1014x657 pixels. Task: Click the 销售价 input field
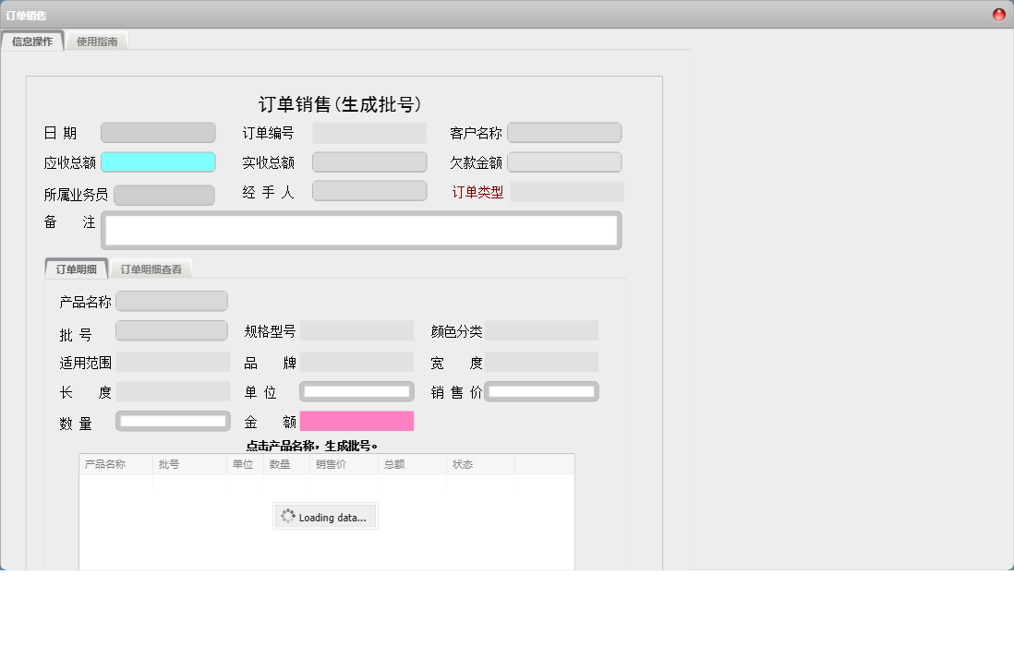click(x=541, y=391)
